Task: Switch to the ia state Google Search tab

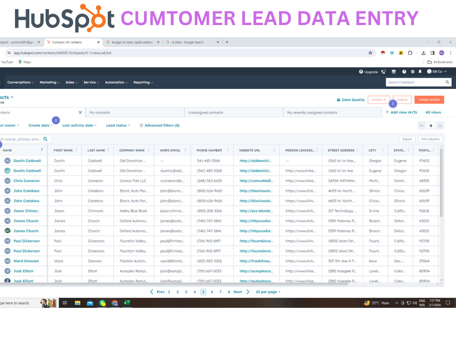Action: 192,42
